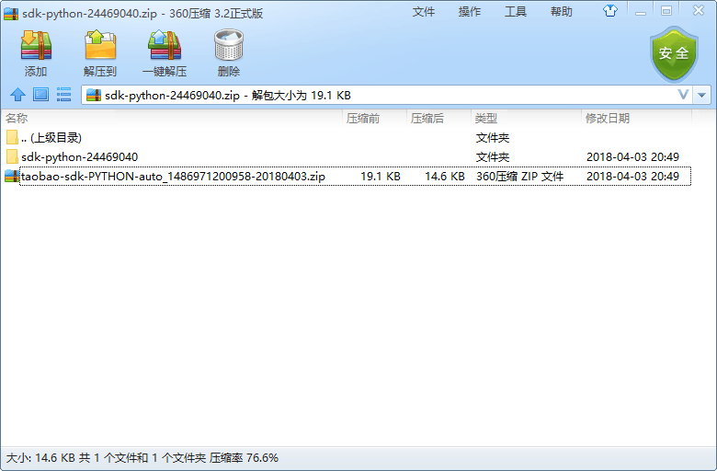Select the sdk-python-24469040 folder row
Viewport: 717px width, 471px height.
point(347,157)
